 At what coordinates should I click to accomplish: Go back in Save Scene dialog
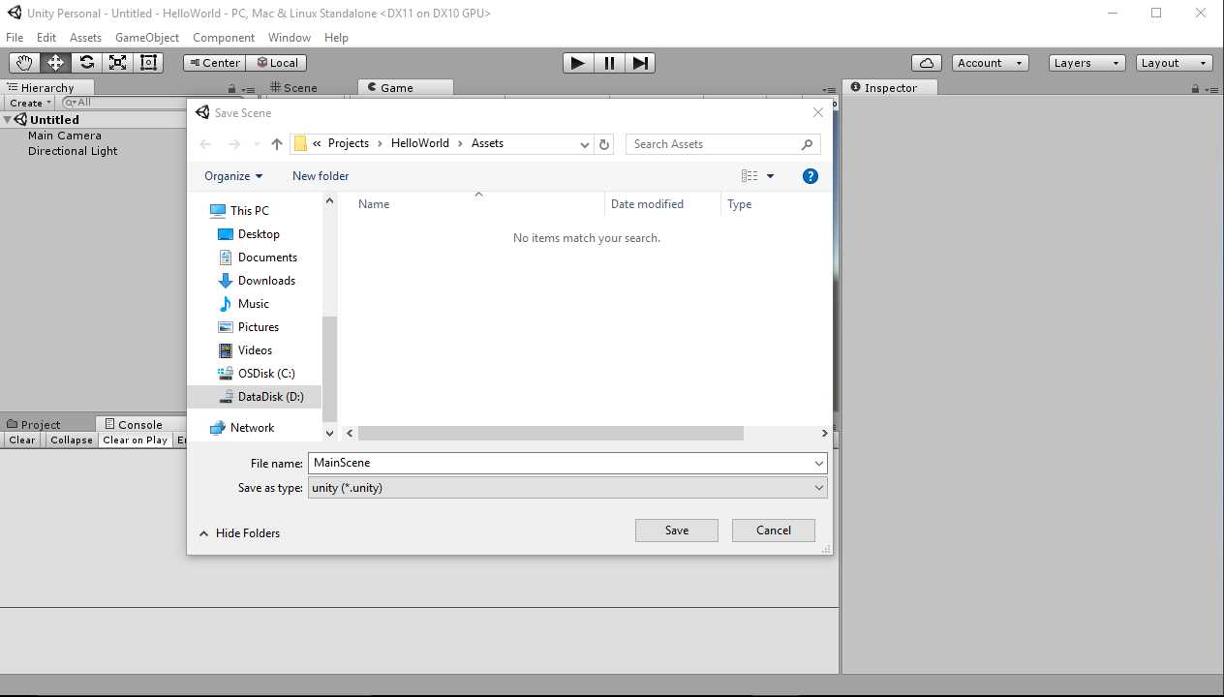click(205, 144)
